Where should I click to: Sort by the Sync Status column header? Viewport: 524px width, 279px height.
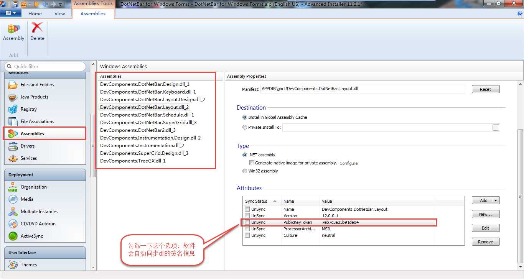pos(262,201)
